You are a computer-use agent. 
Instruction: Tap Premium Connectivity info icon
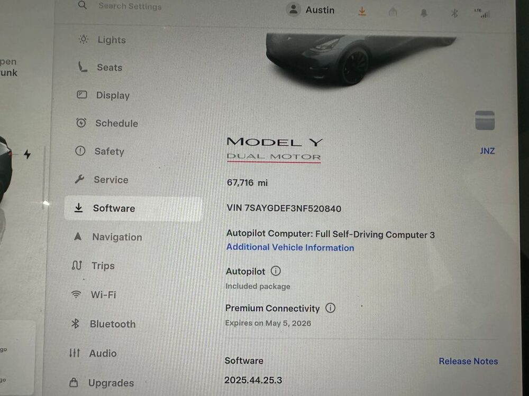pyautogui.click(x=330, y=308)
